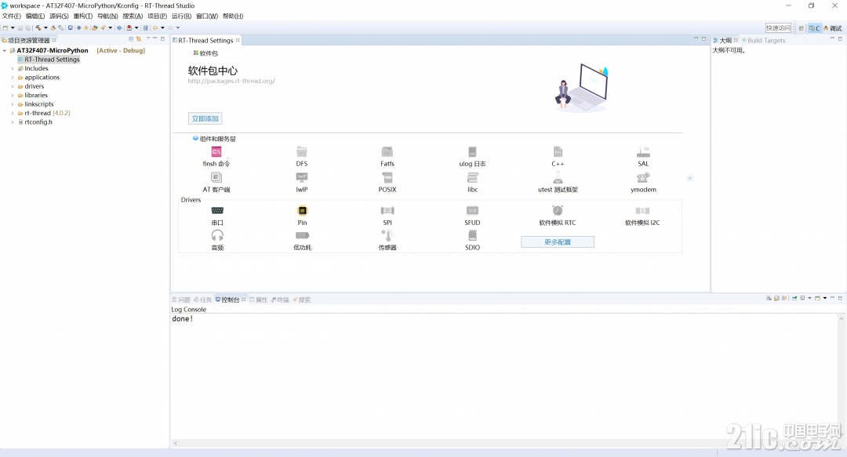The width and height of the screenshot is (847, 457).
Task: Open the build hammer dropdown arrow
Action: point(45,28)
